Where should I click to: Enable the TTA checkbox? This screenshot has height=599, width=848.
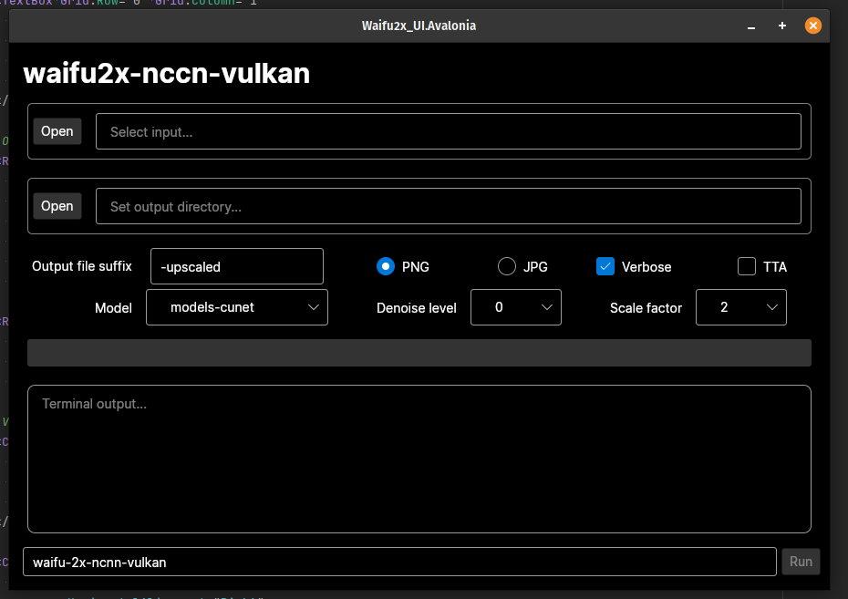pos(747,266)
